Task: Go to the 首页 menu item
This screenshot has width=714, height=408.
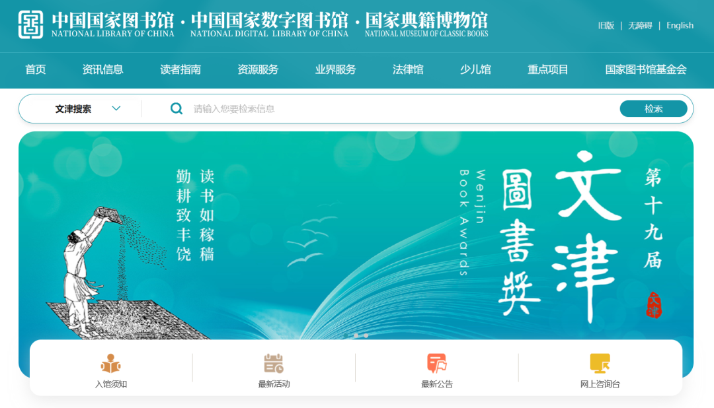Action: (x=36, y=69)
